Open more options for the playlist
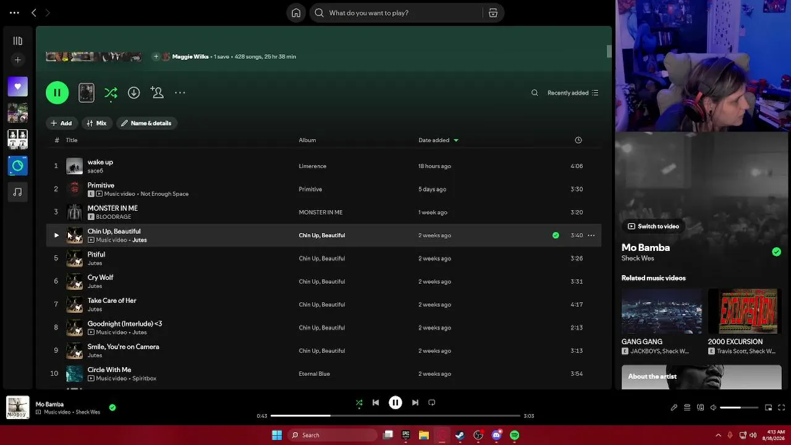The width and height of the screenshot is (791, 445). (180, 93)
